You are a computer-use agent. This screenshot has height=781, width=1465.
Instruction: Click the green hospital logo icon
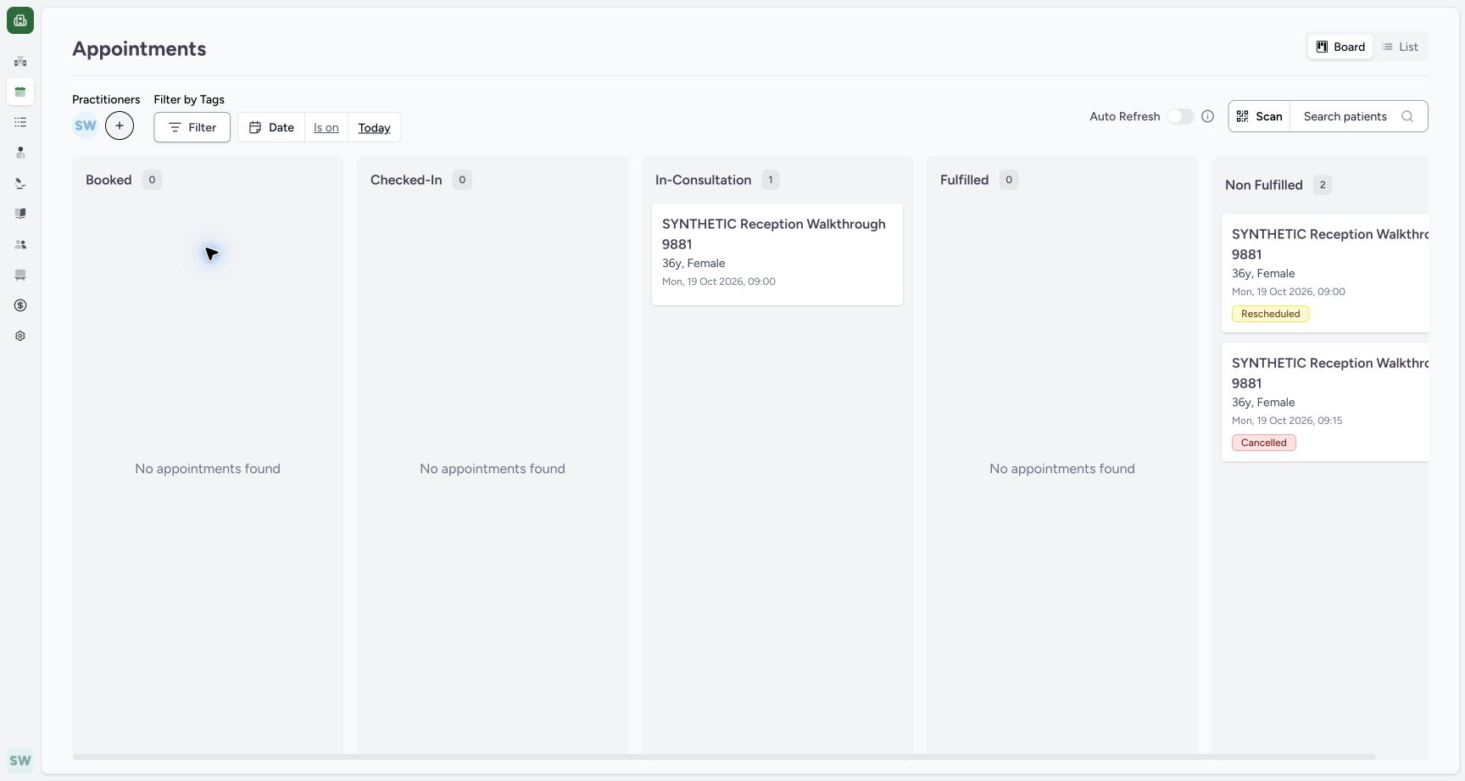pos(20,20)
